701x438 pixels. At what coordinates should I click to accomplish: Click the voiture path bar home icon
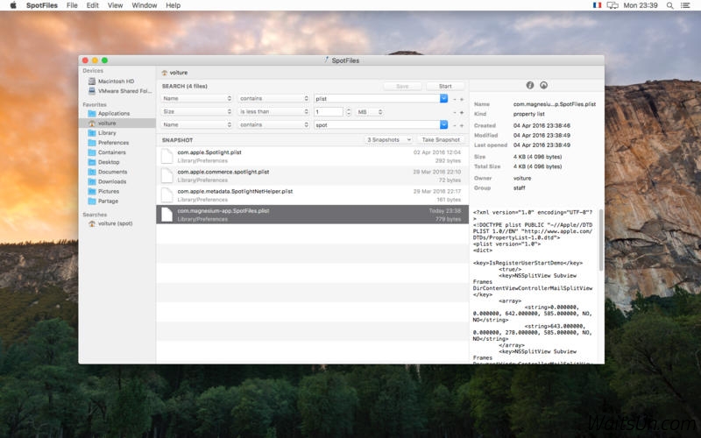[165, 73]
